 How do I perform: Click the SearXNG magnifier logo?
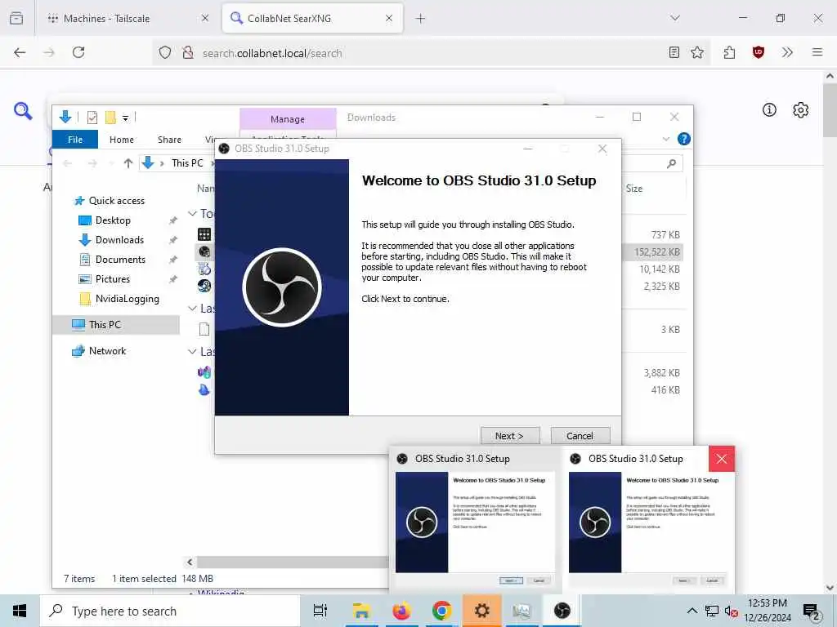23,111
